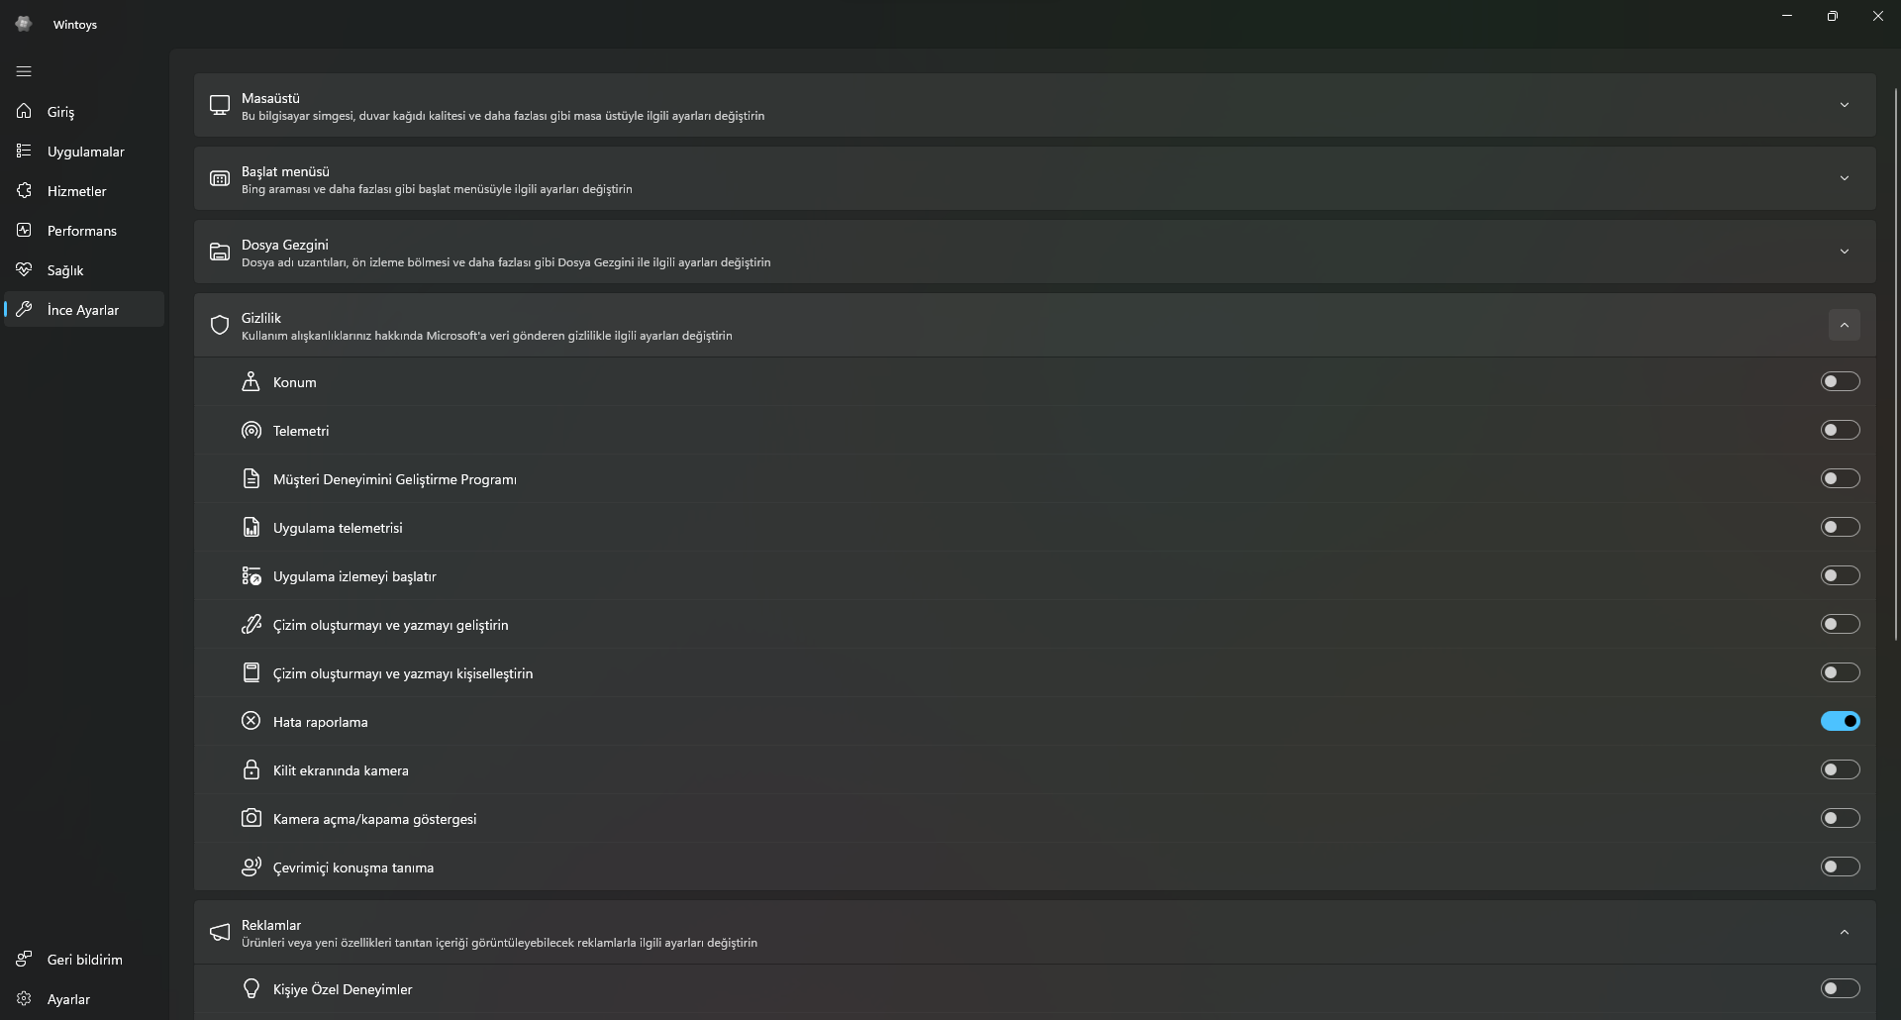The image size is (1901, 1020).
Task: Expand the Başlat menüsü section
Action: tap(1844, 178)
